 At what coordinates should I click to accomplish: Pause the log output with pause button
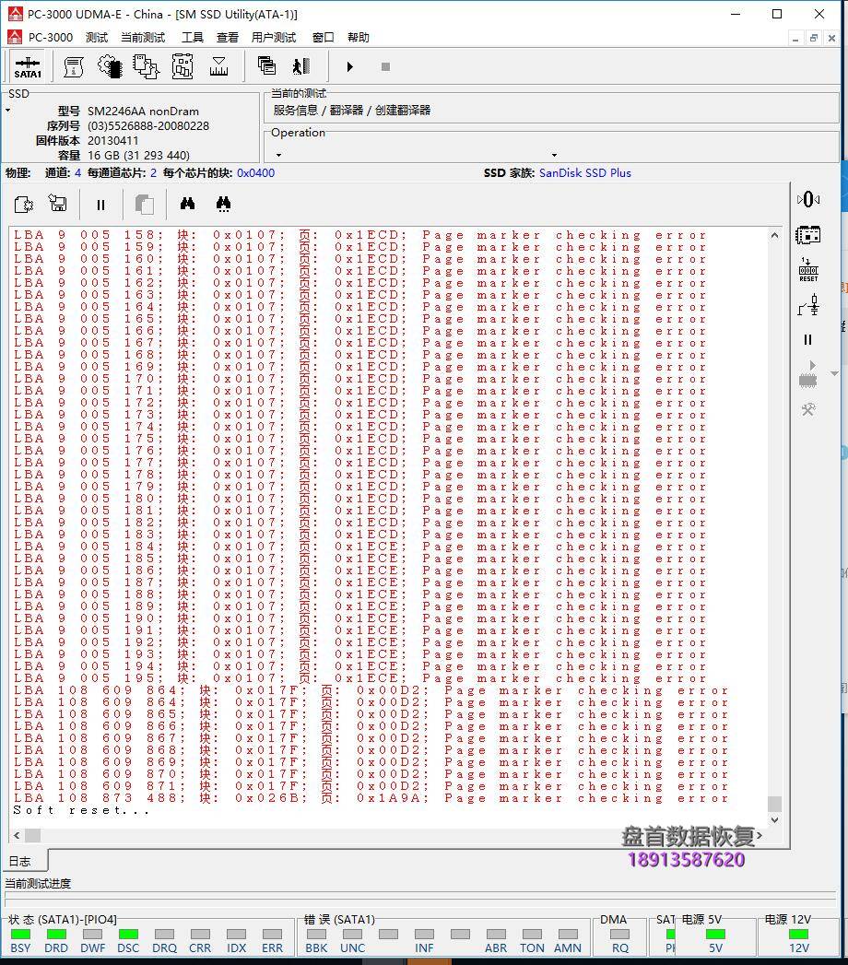pyautogui.click(x=100, y=205)
